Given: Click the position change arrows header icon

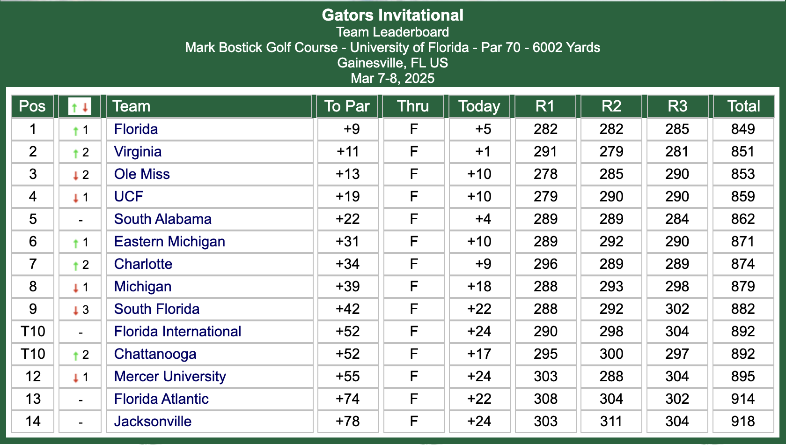Looking at the screenshot, I should [x=80, y=106].
